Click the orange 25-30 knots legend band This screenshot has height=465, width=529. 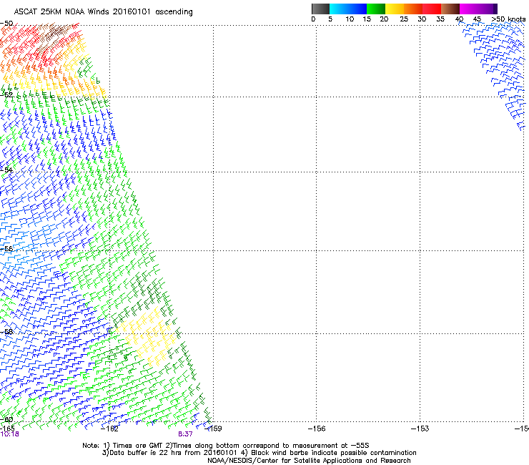[413, 9]
